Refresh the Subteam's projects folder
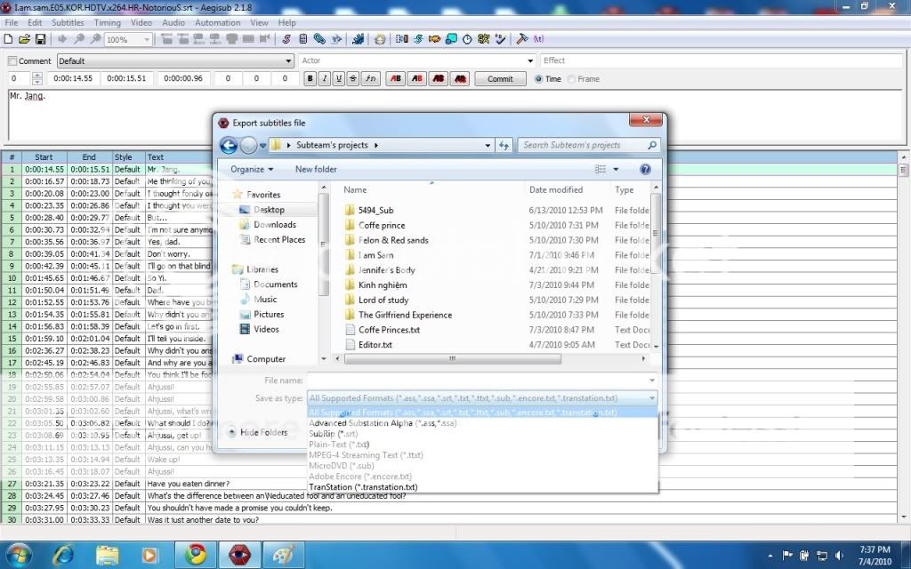 tap(504, 145)
